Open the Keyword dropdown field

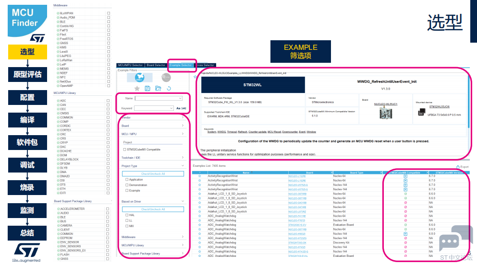pyautogui.click(x=154, y=108)
